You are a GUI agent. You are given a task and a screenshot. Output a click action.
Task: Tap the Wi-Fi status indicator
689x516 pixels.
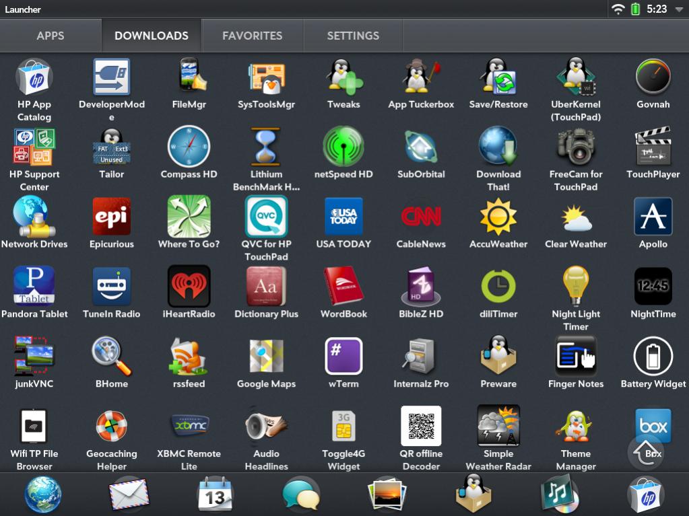[618, 9]
